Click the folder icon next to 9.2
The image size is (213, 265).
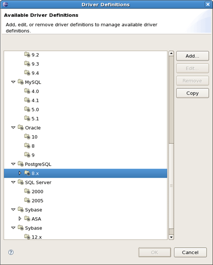[27, 55]
